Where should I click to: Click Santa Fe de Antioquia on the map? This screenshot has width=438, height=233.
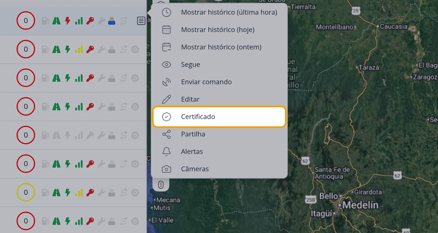(332, 173)
